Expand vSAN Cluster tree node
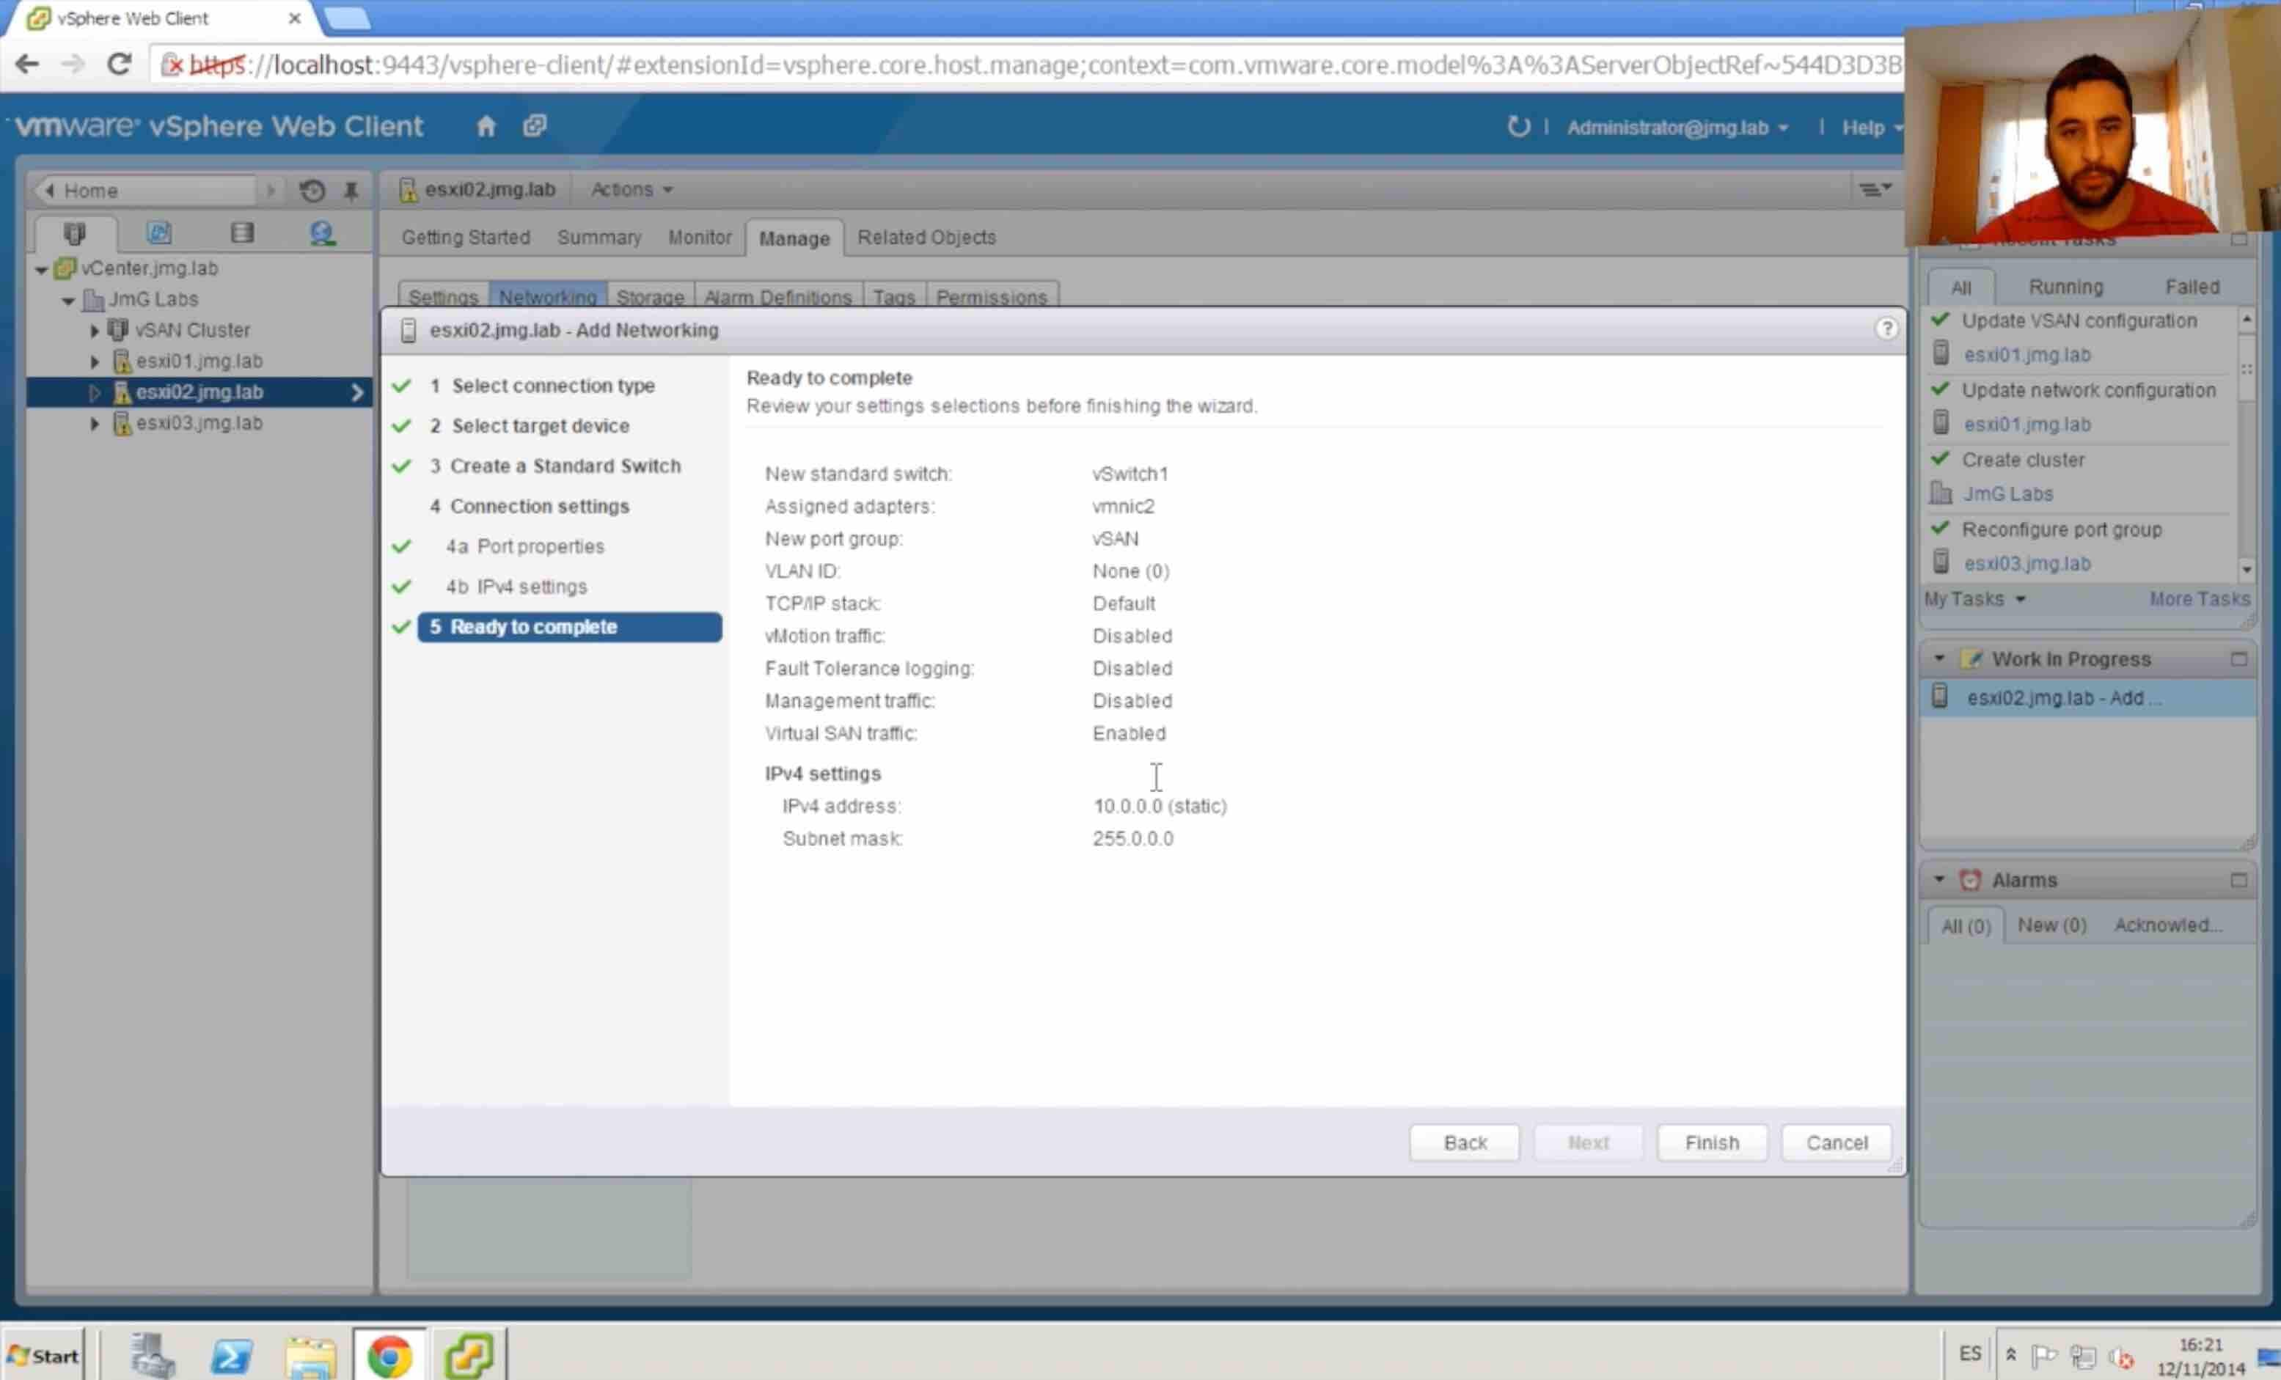This screenshot has height=1380, width=2281. pos(93,331)
